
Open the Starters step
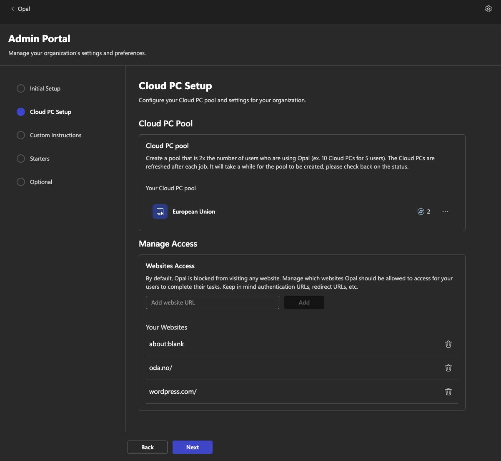40,159
